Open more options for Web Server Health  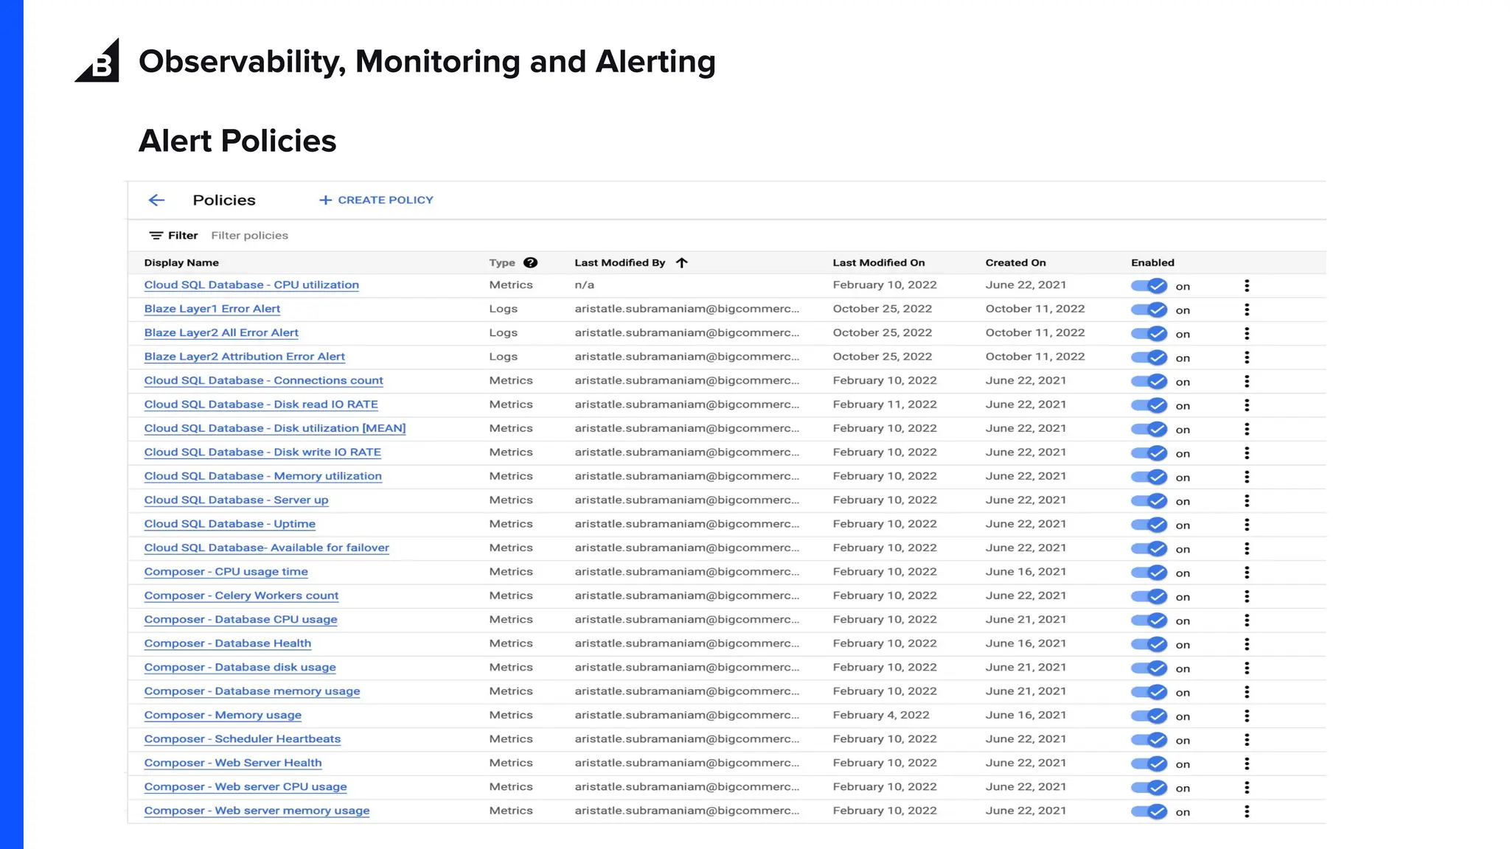click(1247, 764)
